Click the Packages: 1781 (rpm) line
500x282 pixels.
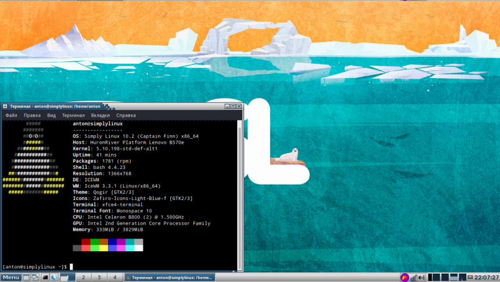tap(102, 161)
